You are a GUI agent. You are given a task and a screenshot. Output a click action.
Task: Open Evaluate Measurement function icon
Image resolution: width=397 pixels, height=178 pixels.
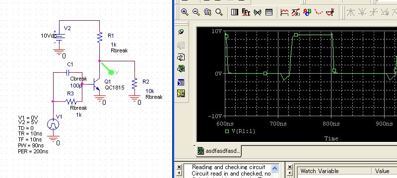tap(296, 12)
